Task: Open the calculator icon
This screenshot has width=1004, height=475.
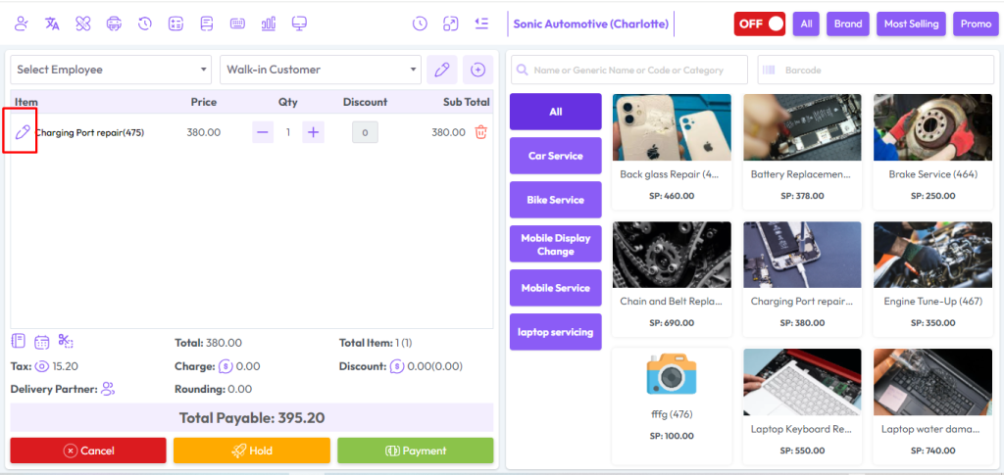Action: point(176,24)
